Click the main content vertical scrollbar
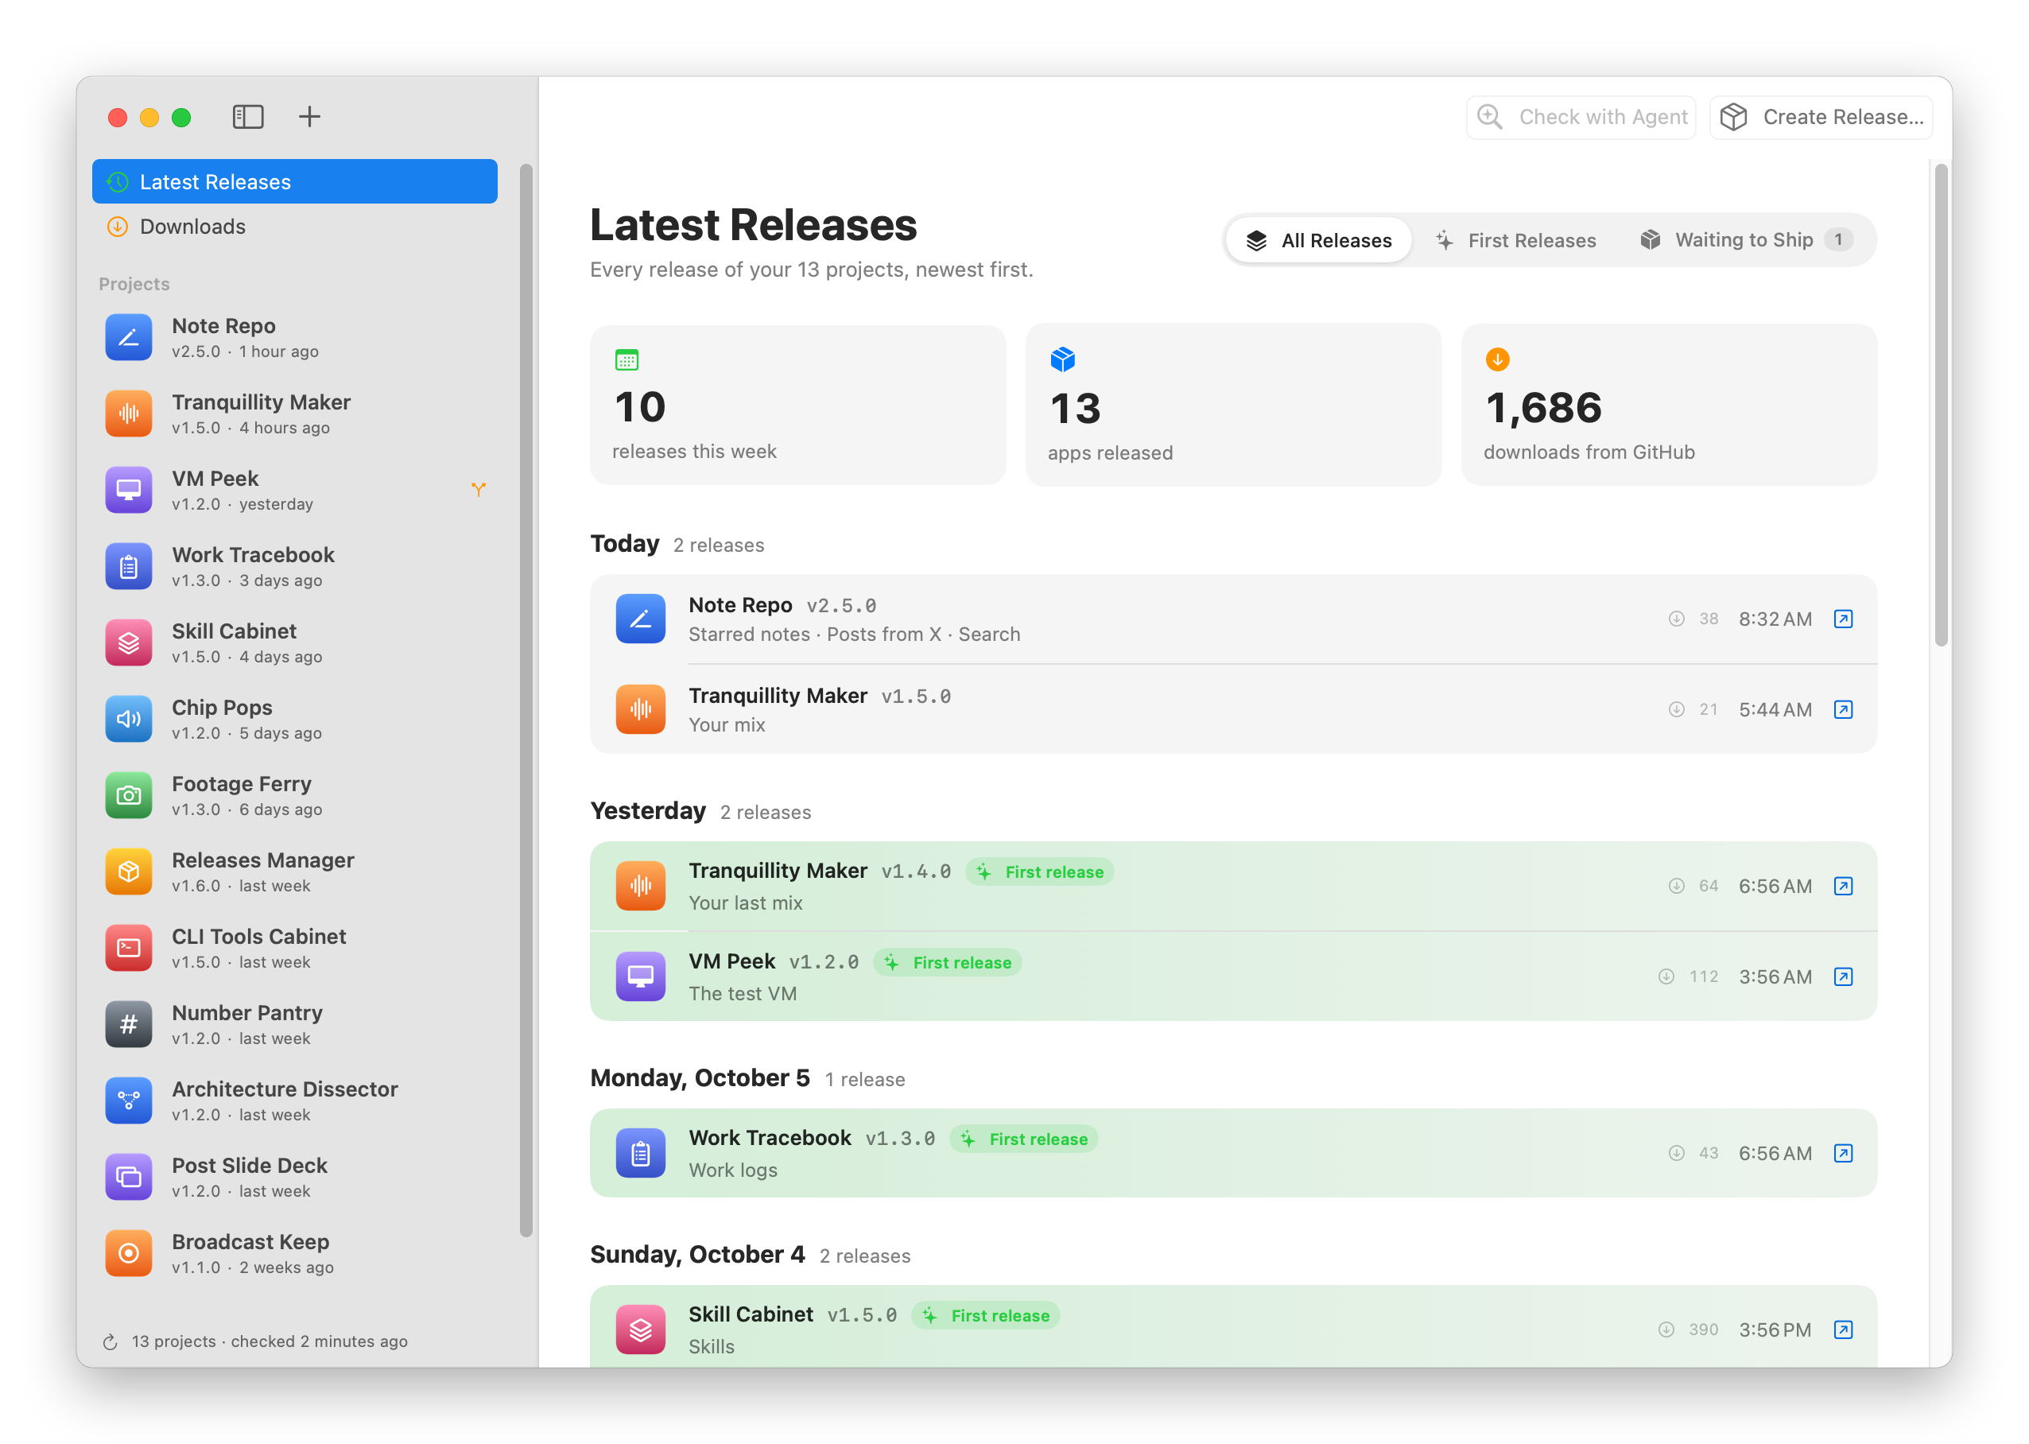Viewport: 2029px width, 1444px height. 1941,405
